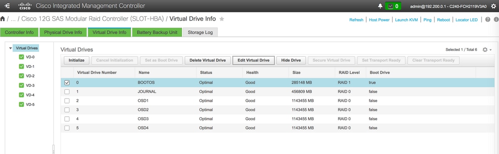Screen dimensions: 499x154
Task: Check the OSD2 row checkbox
Action: pyautogui.click(x=67, y=110)
